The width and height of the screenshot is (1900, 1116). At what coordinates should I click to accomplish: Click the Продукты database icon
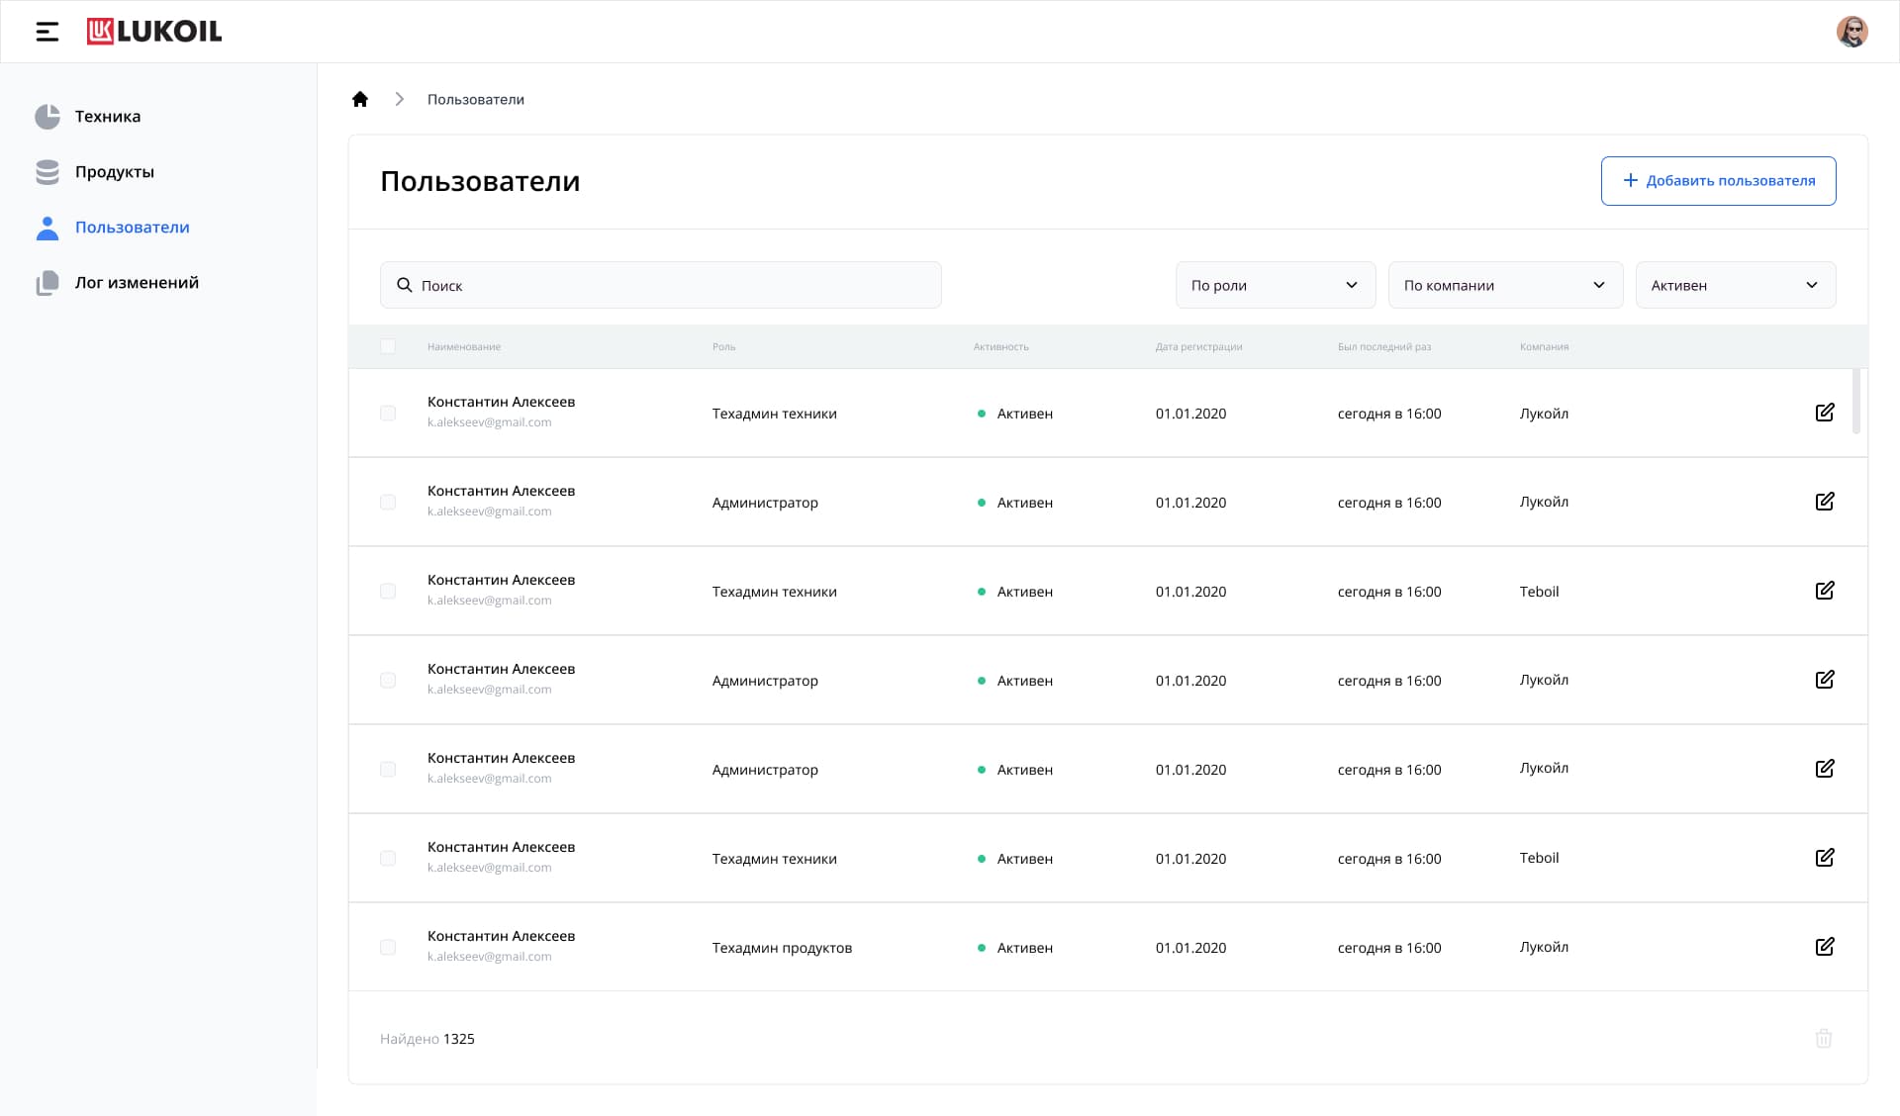click(x=47, y=172)
